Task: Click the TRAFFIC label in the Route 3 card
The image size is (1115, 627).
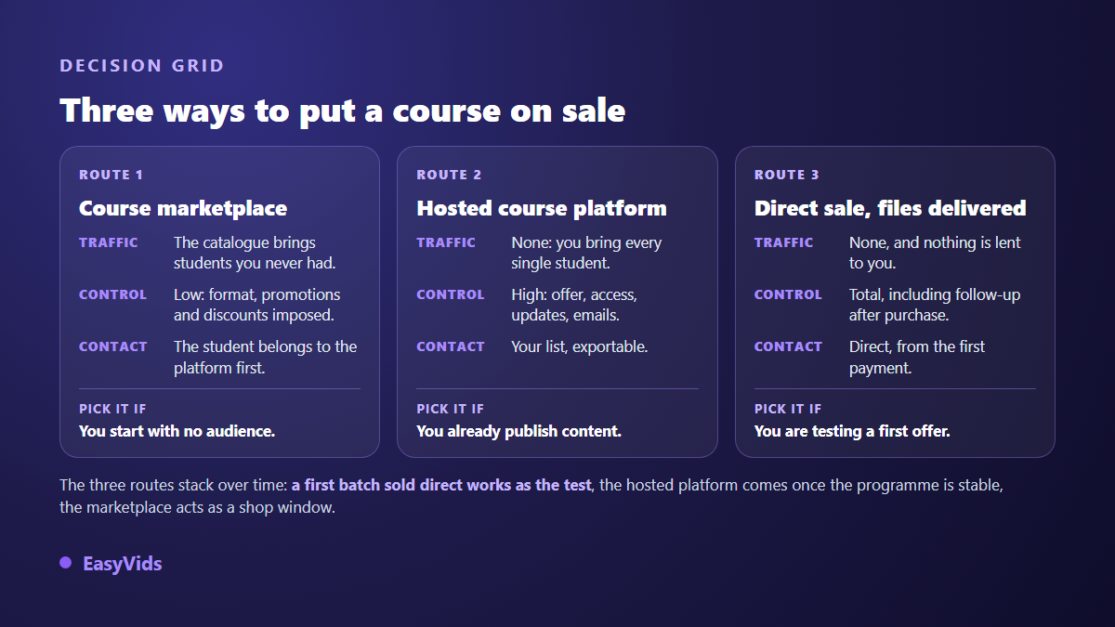Action: coord(784,242)
